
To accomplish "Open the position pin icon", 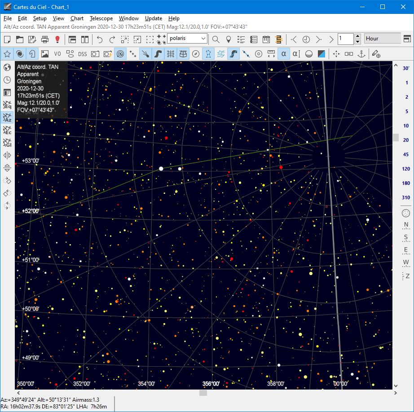I will point(229,39).
